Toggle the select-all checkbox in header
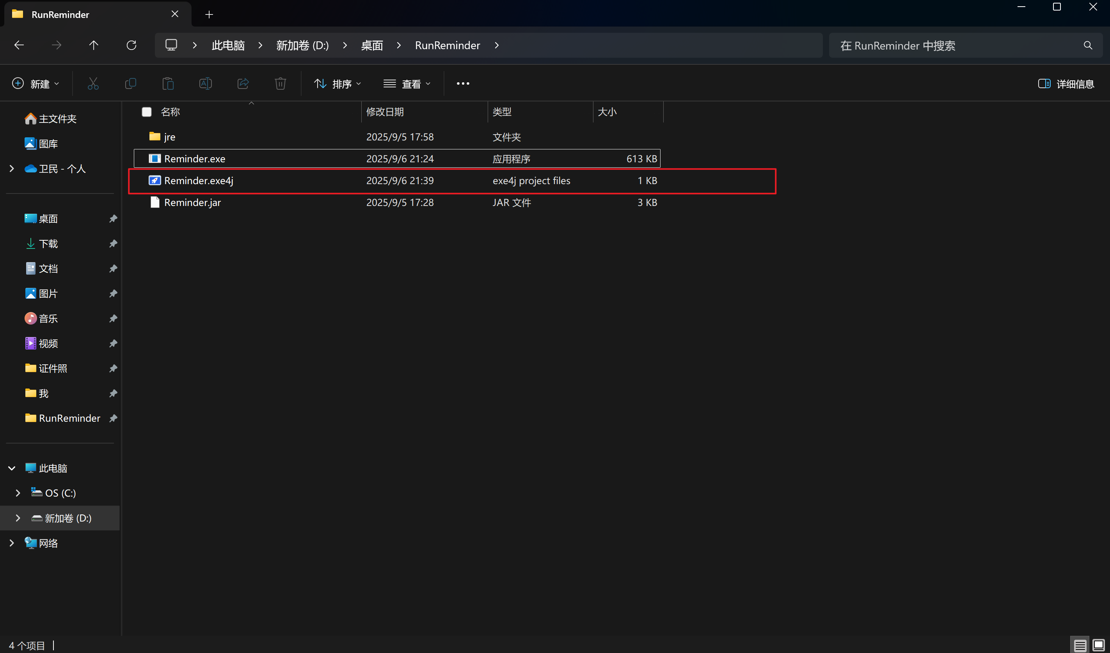 147,112
